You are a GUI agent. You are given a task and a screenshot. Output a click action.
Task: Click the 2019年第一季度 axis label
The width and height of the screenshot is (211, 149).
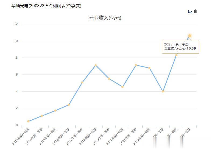point(102,137)
